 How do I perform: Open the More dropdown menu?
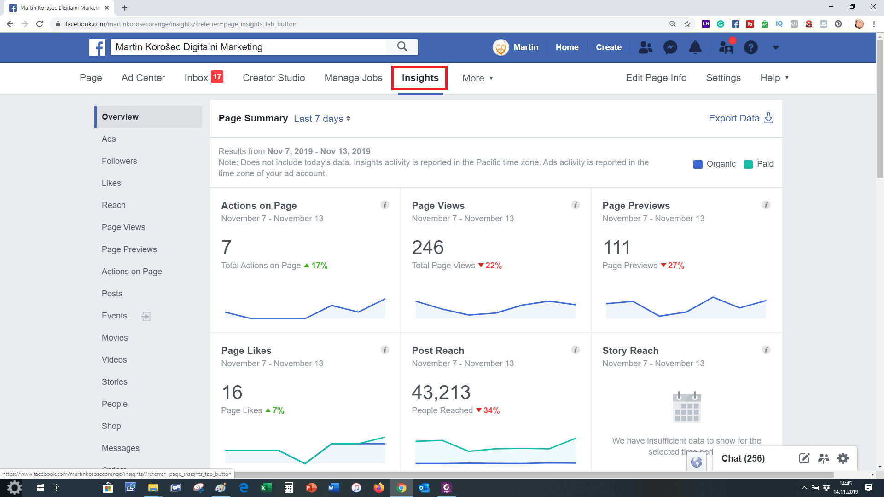(477, 78)
